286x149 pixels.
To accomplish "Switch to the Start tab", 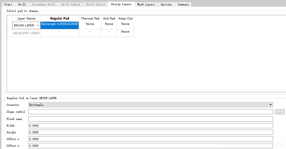I will point(8,4).
